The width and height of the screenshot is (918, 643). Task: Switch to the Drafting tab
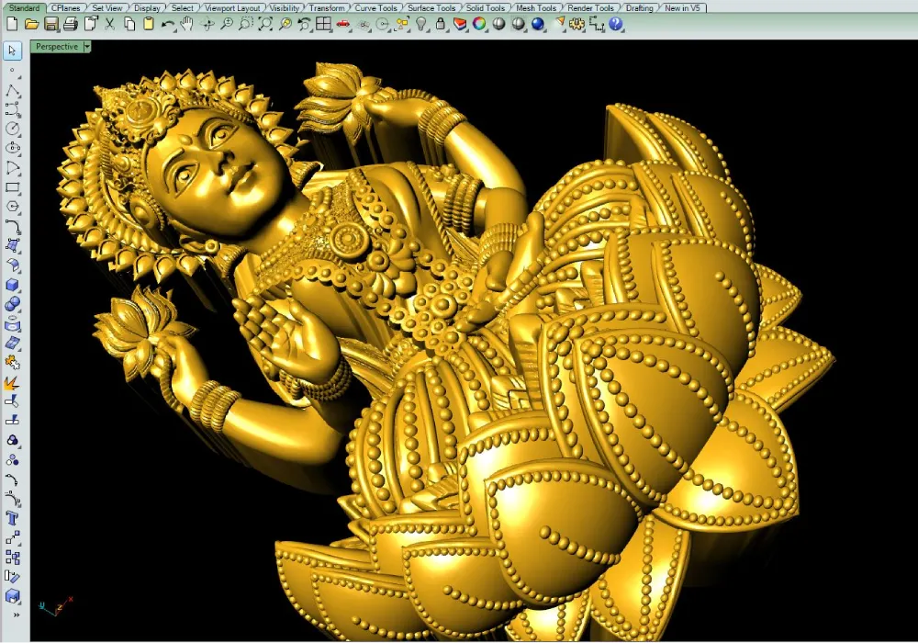click(639, 7)
